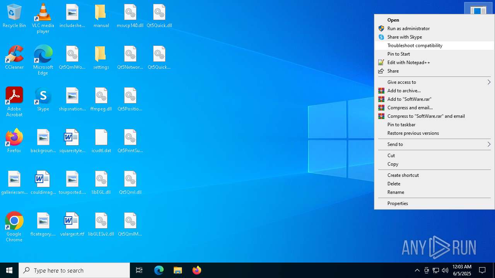Select the Qt5Network dll file icon
Viewport: 495px width, 278px height.
[130, 58]
